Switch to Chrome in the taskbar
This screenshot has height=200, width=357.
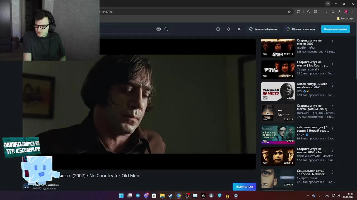[x=178, y=196]
